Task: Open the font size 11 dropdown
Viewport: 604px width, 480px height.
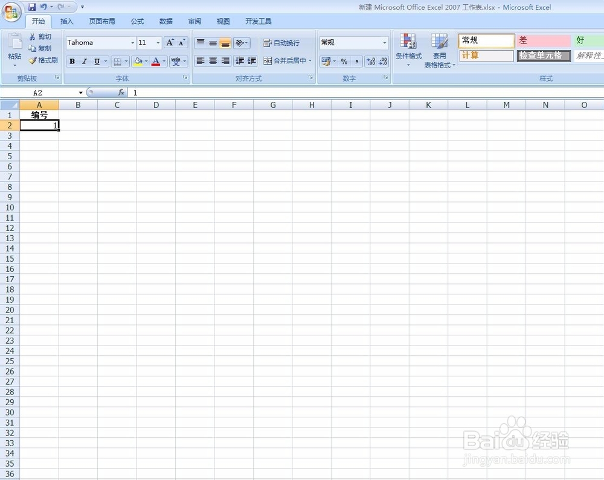Action: [x=158, y=43]
